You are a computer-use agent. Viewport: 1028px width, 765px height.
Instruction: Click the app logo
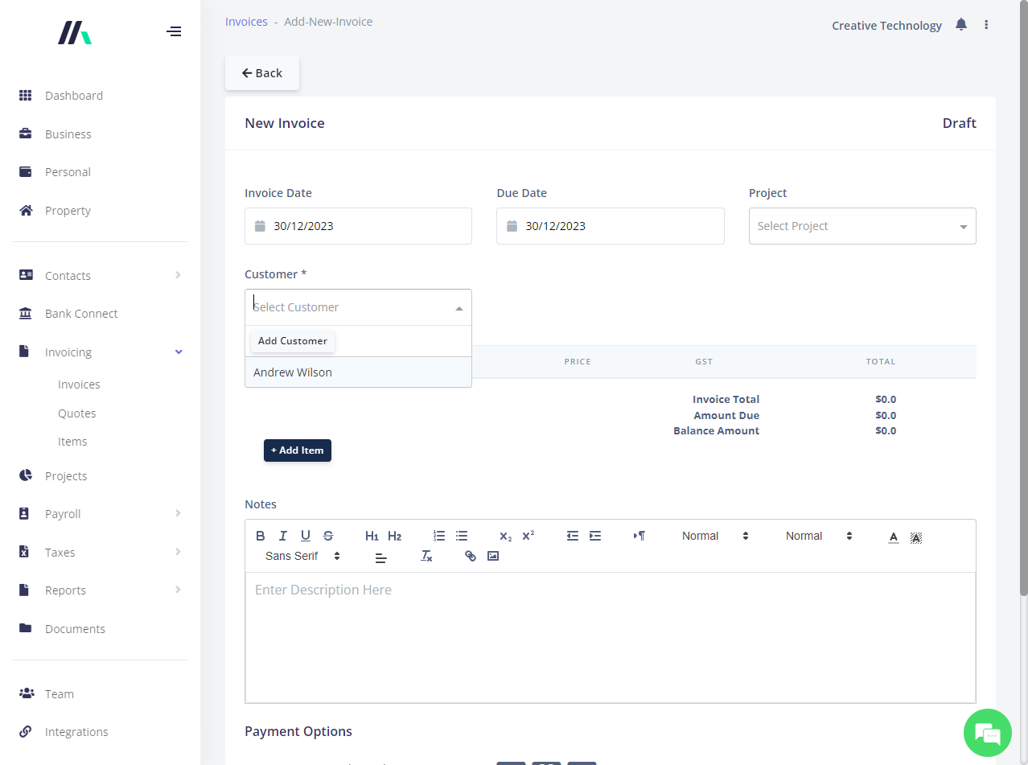pyautogui.click(x=75, y=32)
